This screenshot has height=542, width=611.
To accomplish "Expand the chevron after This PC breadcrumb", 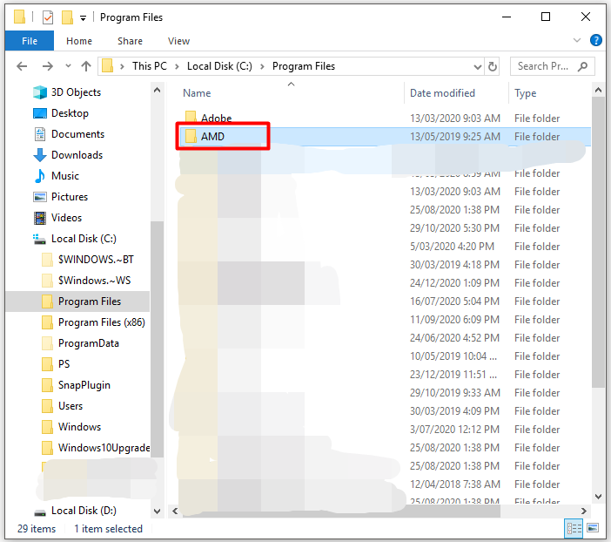I will coord(177,67).
